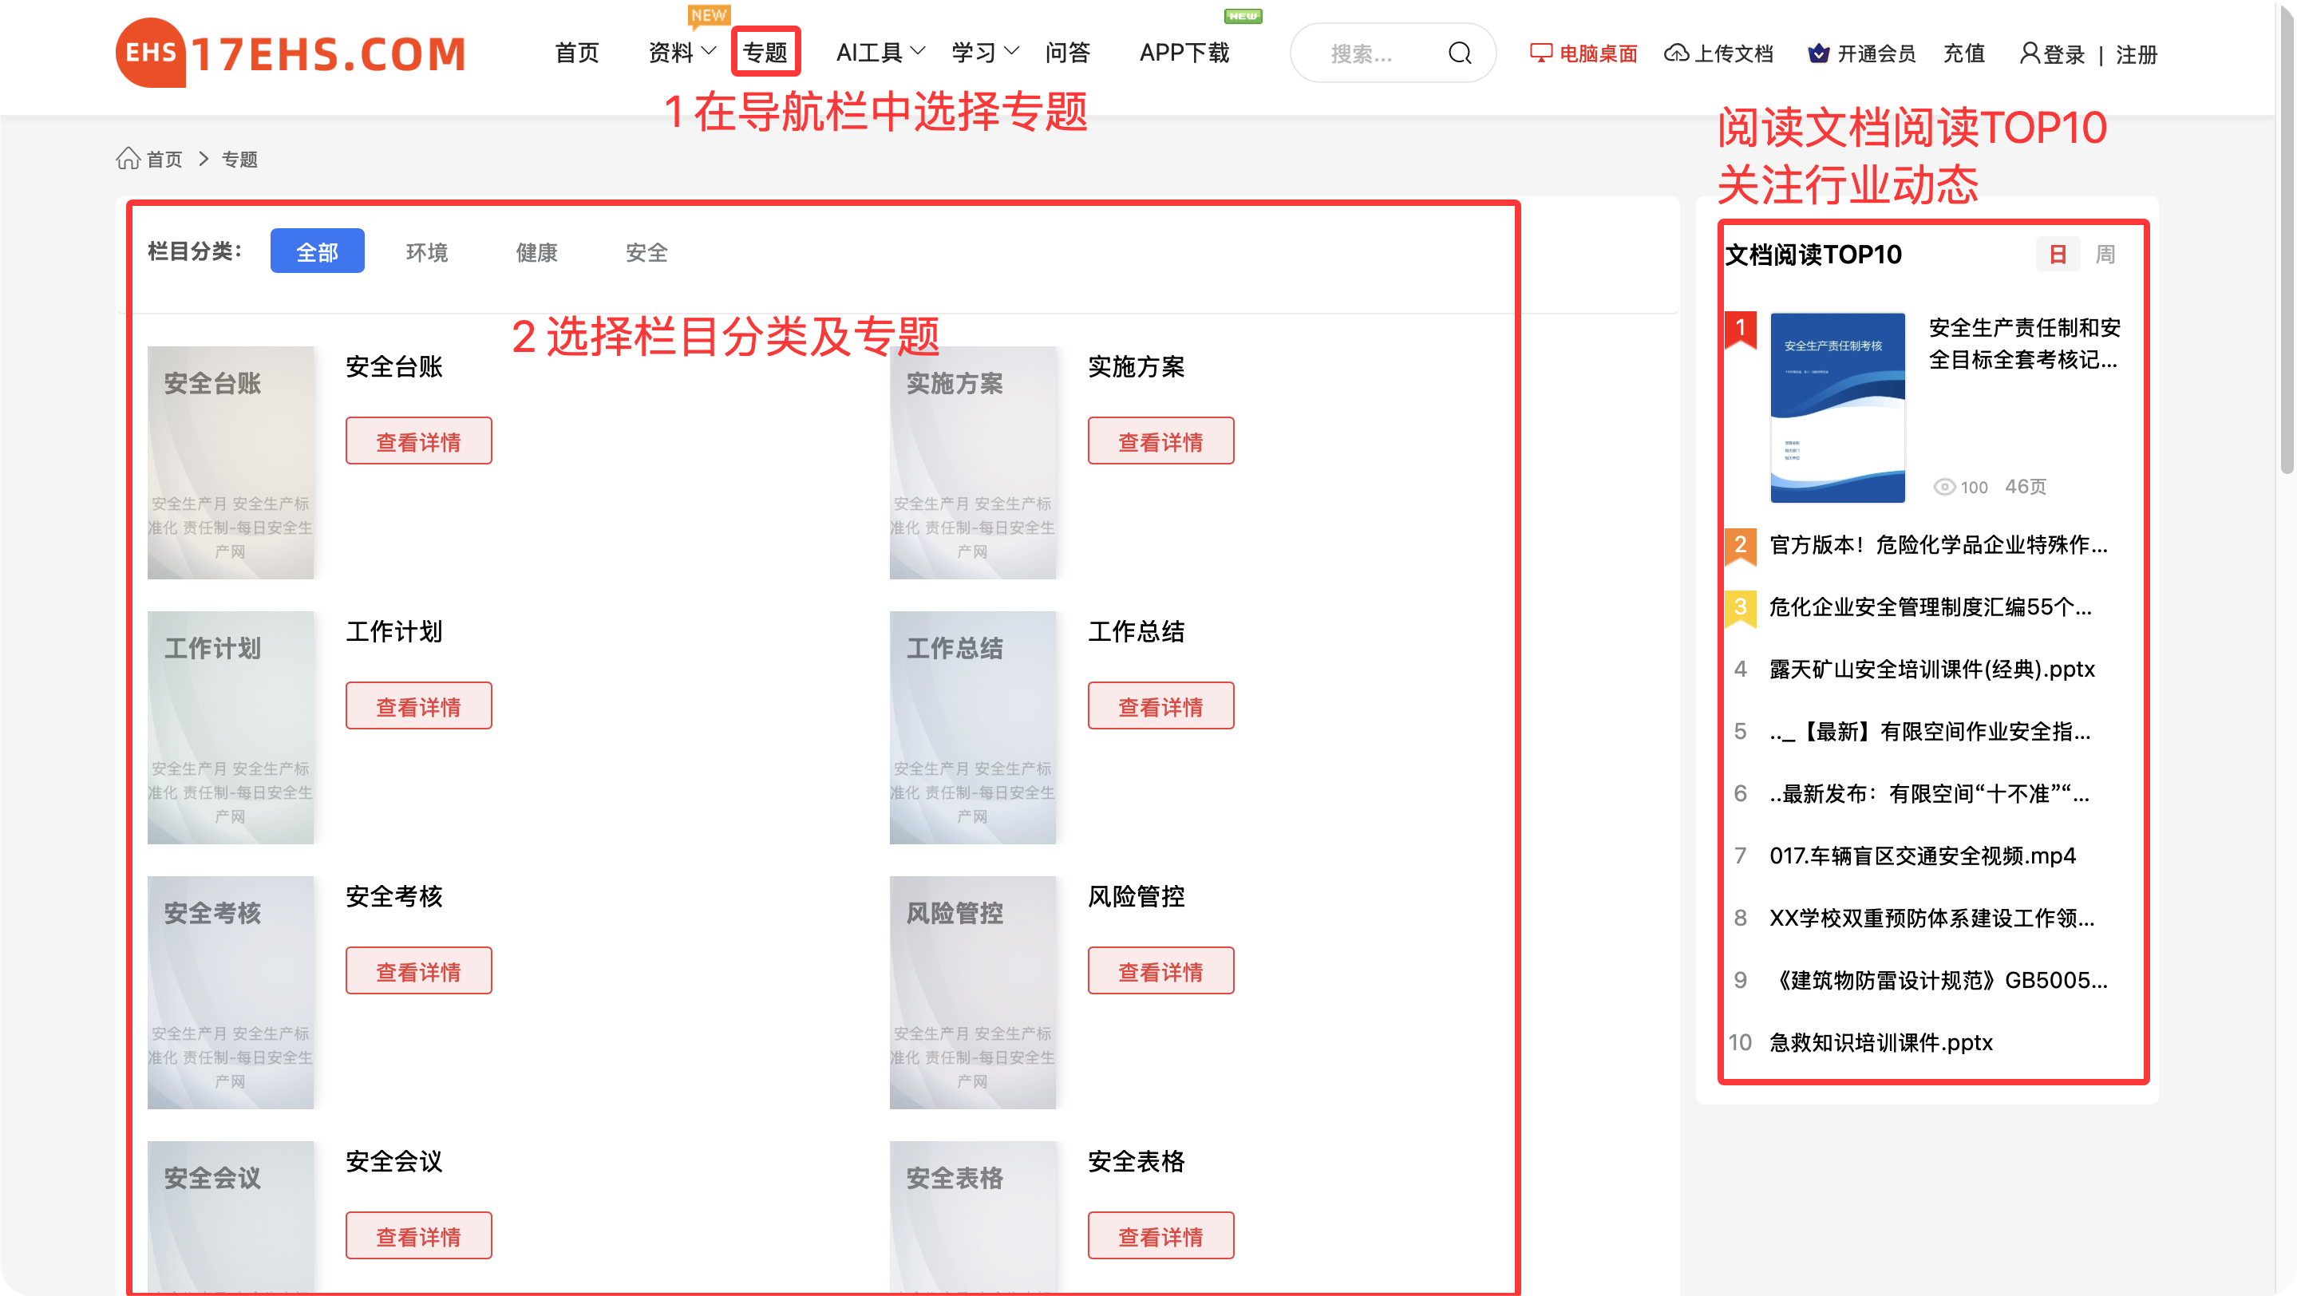Click 开通会员 link in header

1877,53
